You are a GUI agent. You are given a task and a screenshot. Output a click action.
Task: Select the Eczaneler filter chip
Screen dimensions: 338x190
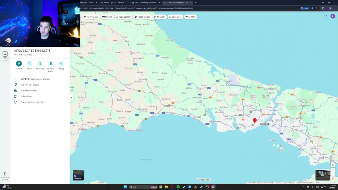click(175, 17)
